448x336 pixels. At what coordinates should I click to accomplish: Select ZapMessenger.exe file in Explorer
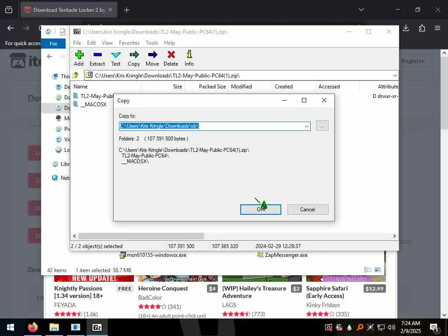[282, 255]
